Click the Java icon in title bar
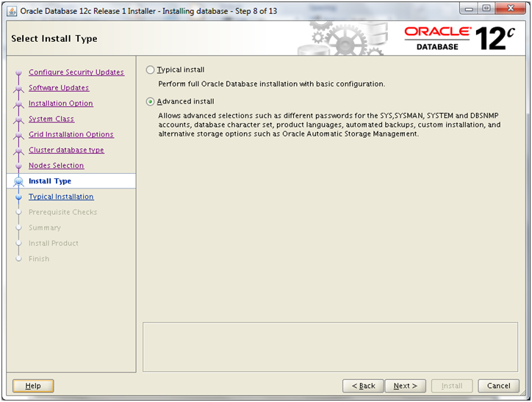Viewport: 532px width, 402px height. tap(12, 11)
